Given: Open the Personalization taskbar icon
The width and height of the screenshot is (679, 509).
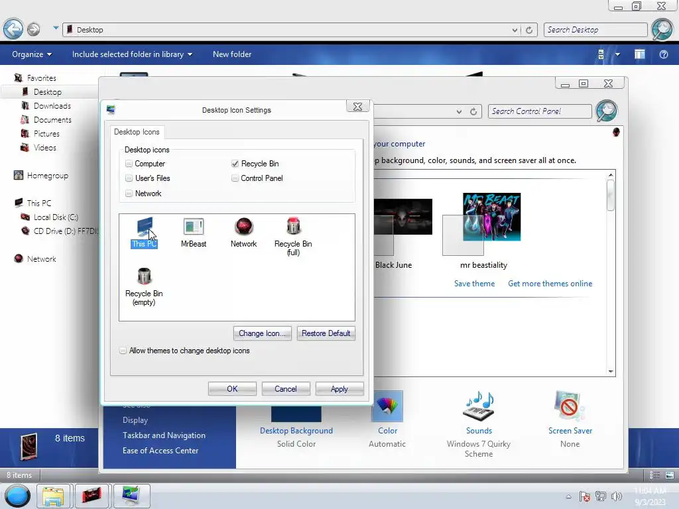Looking at the screenshot, I should coord(132,496).
